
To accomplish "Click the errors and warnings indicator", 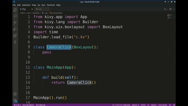I will 17,105.
